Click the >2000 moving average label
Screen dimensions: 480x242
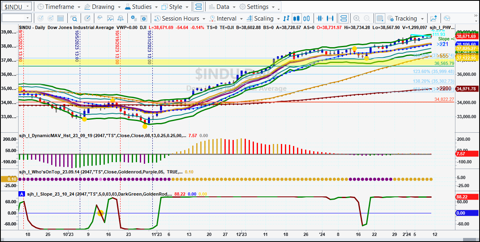tap(444, 88)
